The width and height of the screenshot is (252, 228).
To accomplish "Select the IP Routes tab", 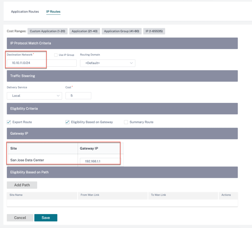I will coord(53,11).
